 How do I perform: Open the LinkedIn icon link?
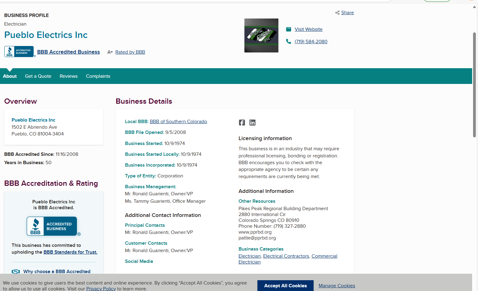point(252,123)
